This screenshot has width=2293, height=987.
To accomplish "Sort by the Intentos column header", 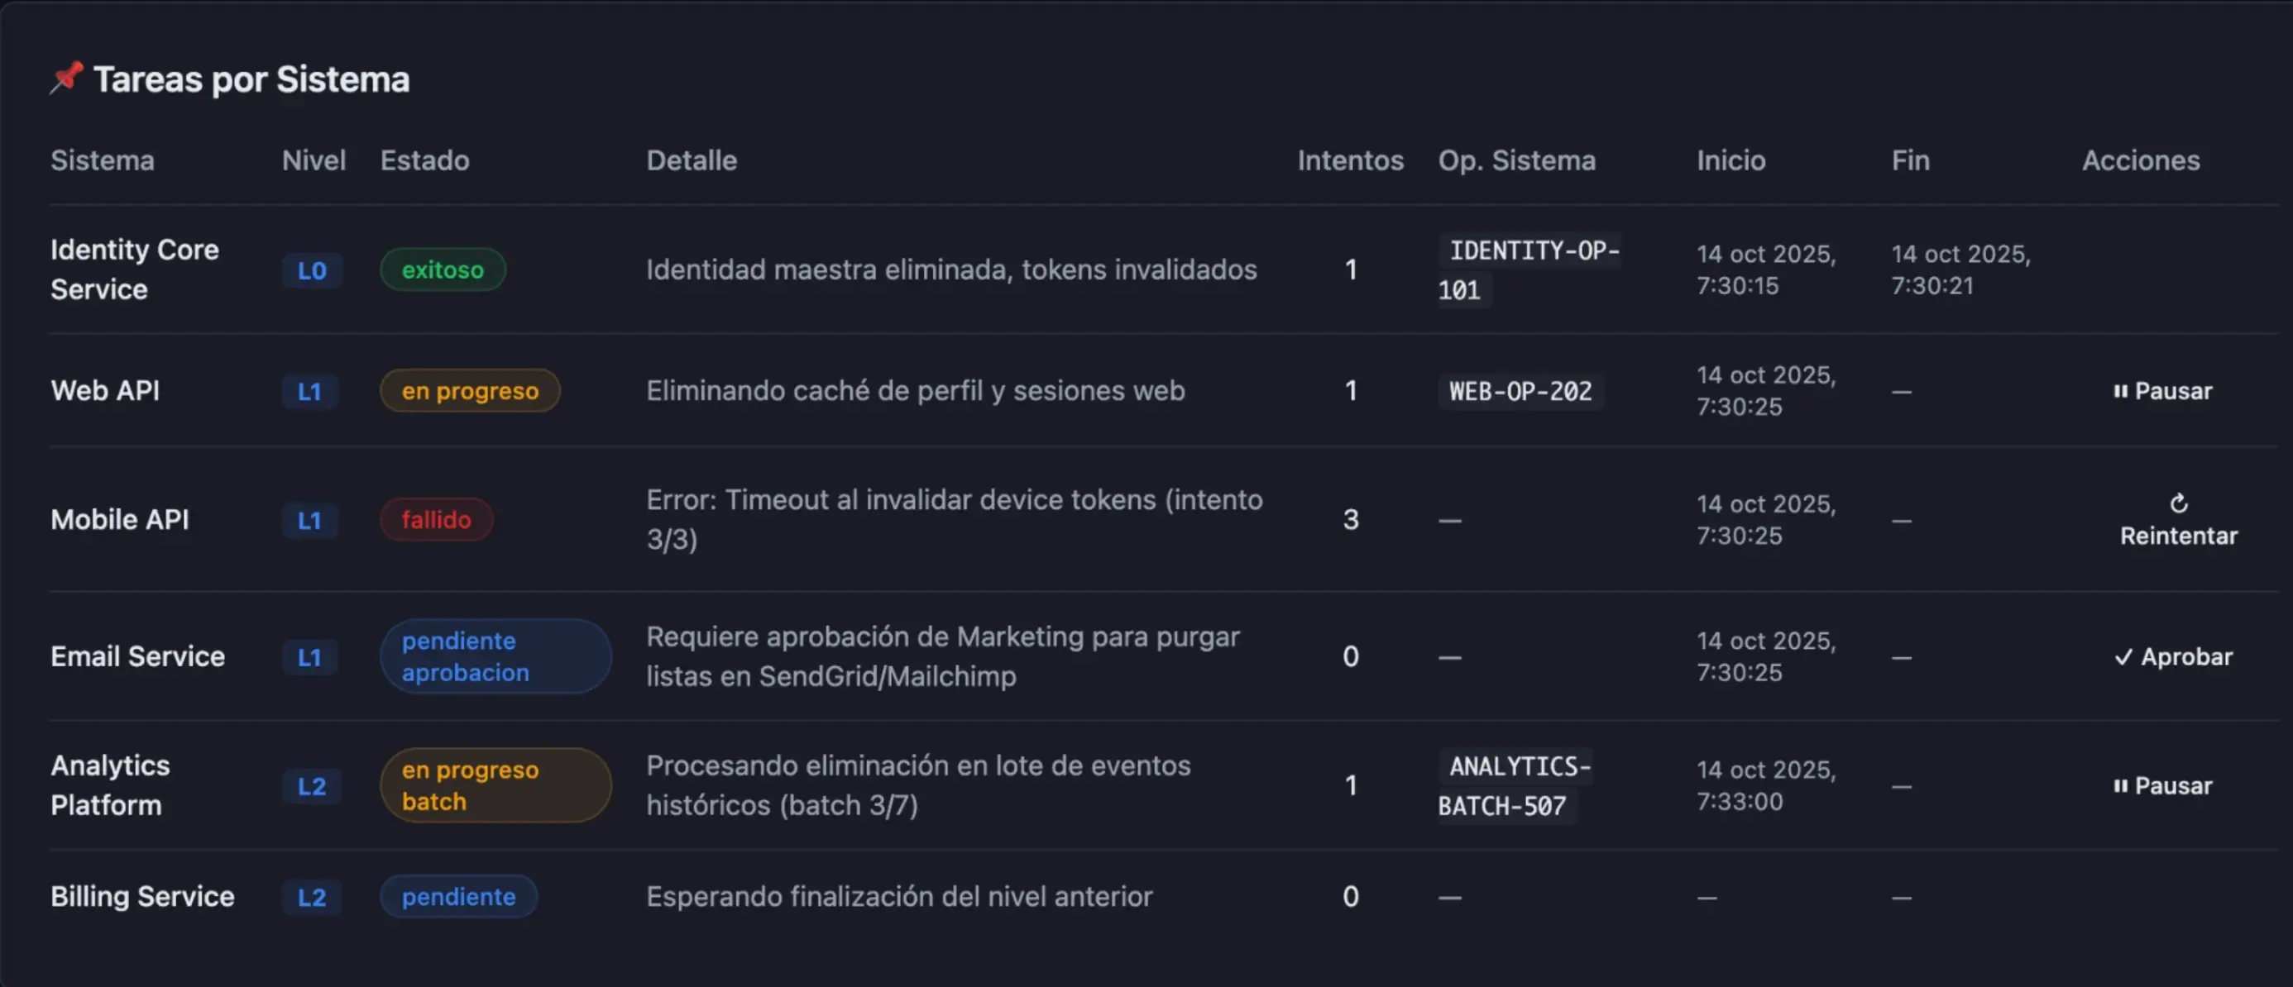I will (x=1349, y=160).
